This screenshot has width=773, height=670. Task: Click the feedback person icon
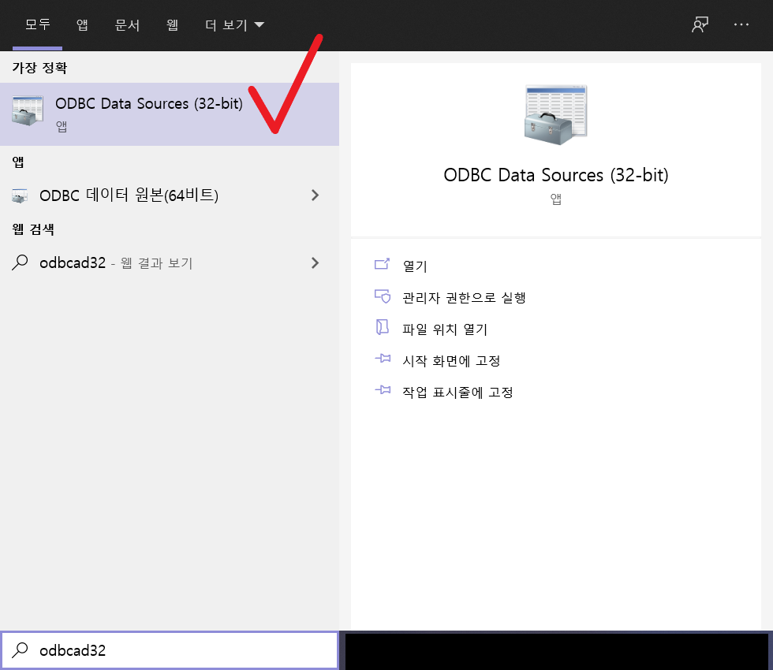click(700, 24)
